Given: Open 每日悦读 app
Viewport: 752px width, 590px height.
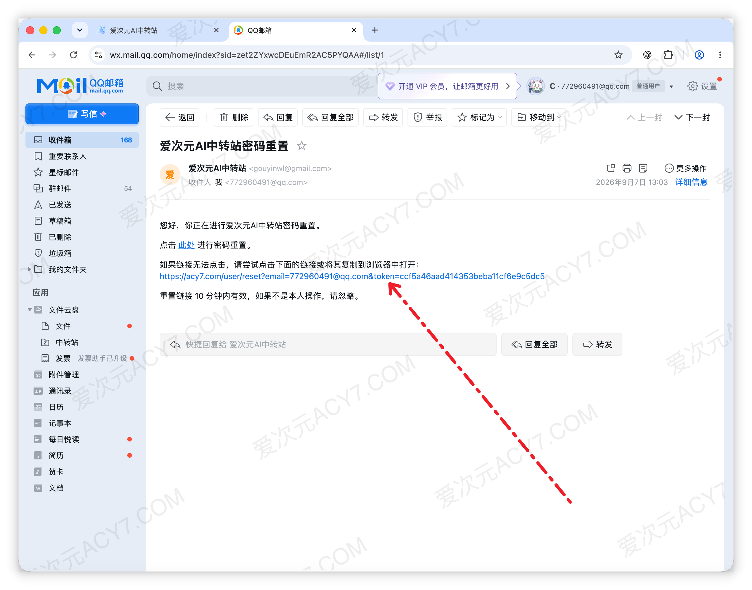Looking at the screenshot, I should (x=82, y=439).
